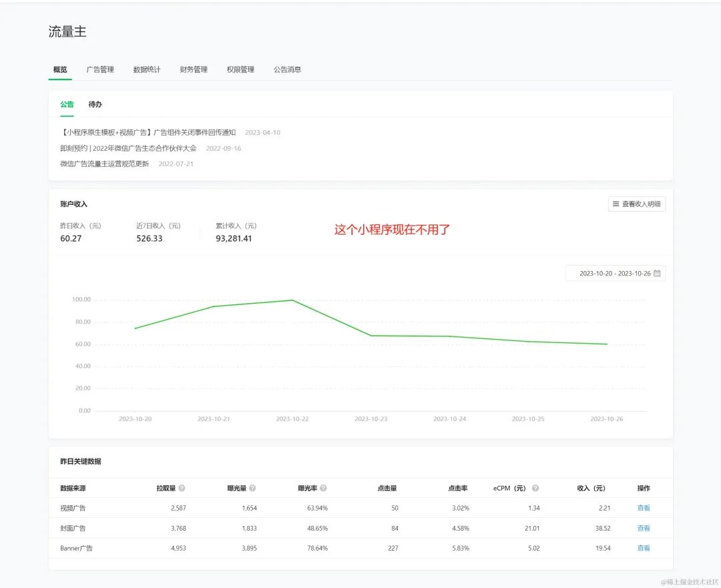The width and height of the screenshot is (721, 588).
Task: Open the 公告消息 tab
Action: click(x=287, y=69)
